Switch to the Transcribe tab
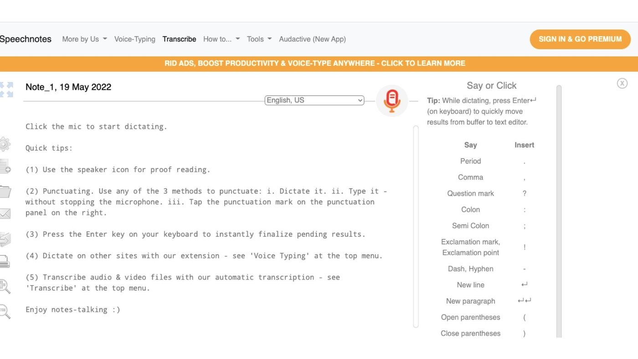Viewport: 638px width, 359px height. point(179,39)
